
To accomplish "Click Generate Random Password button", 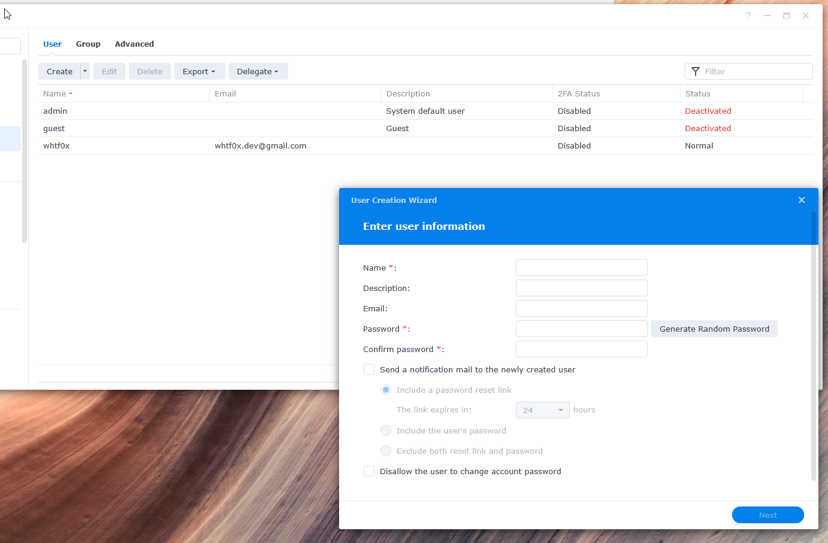I will pyautogui.click(x=714, y=329).
